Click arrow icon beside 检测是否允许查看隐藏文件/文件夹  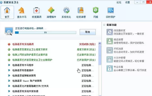click(x=9, y=86)
